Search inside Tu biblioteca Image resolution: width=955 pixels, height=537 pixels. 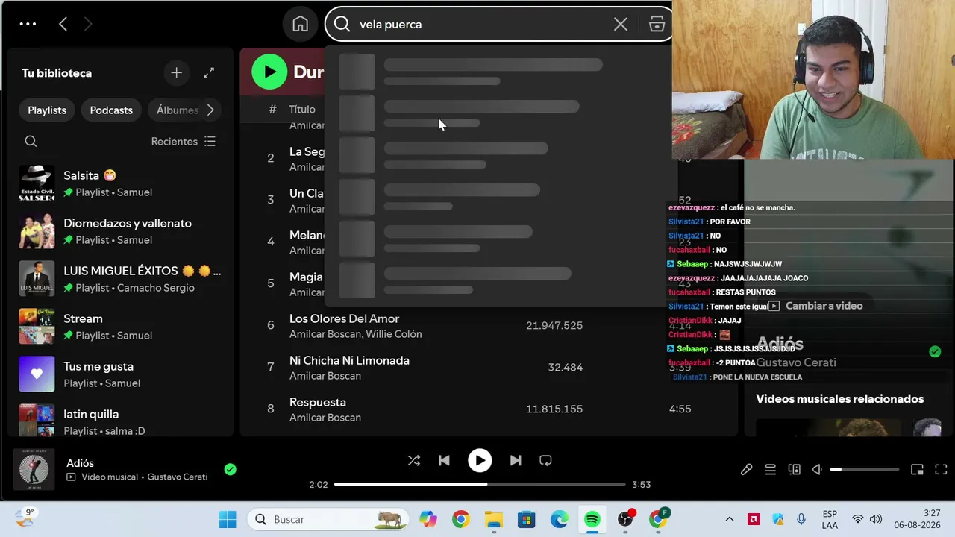(31, 141)
